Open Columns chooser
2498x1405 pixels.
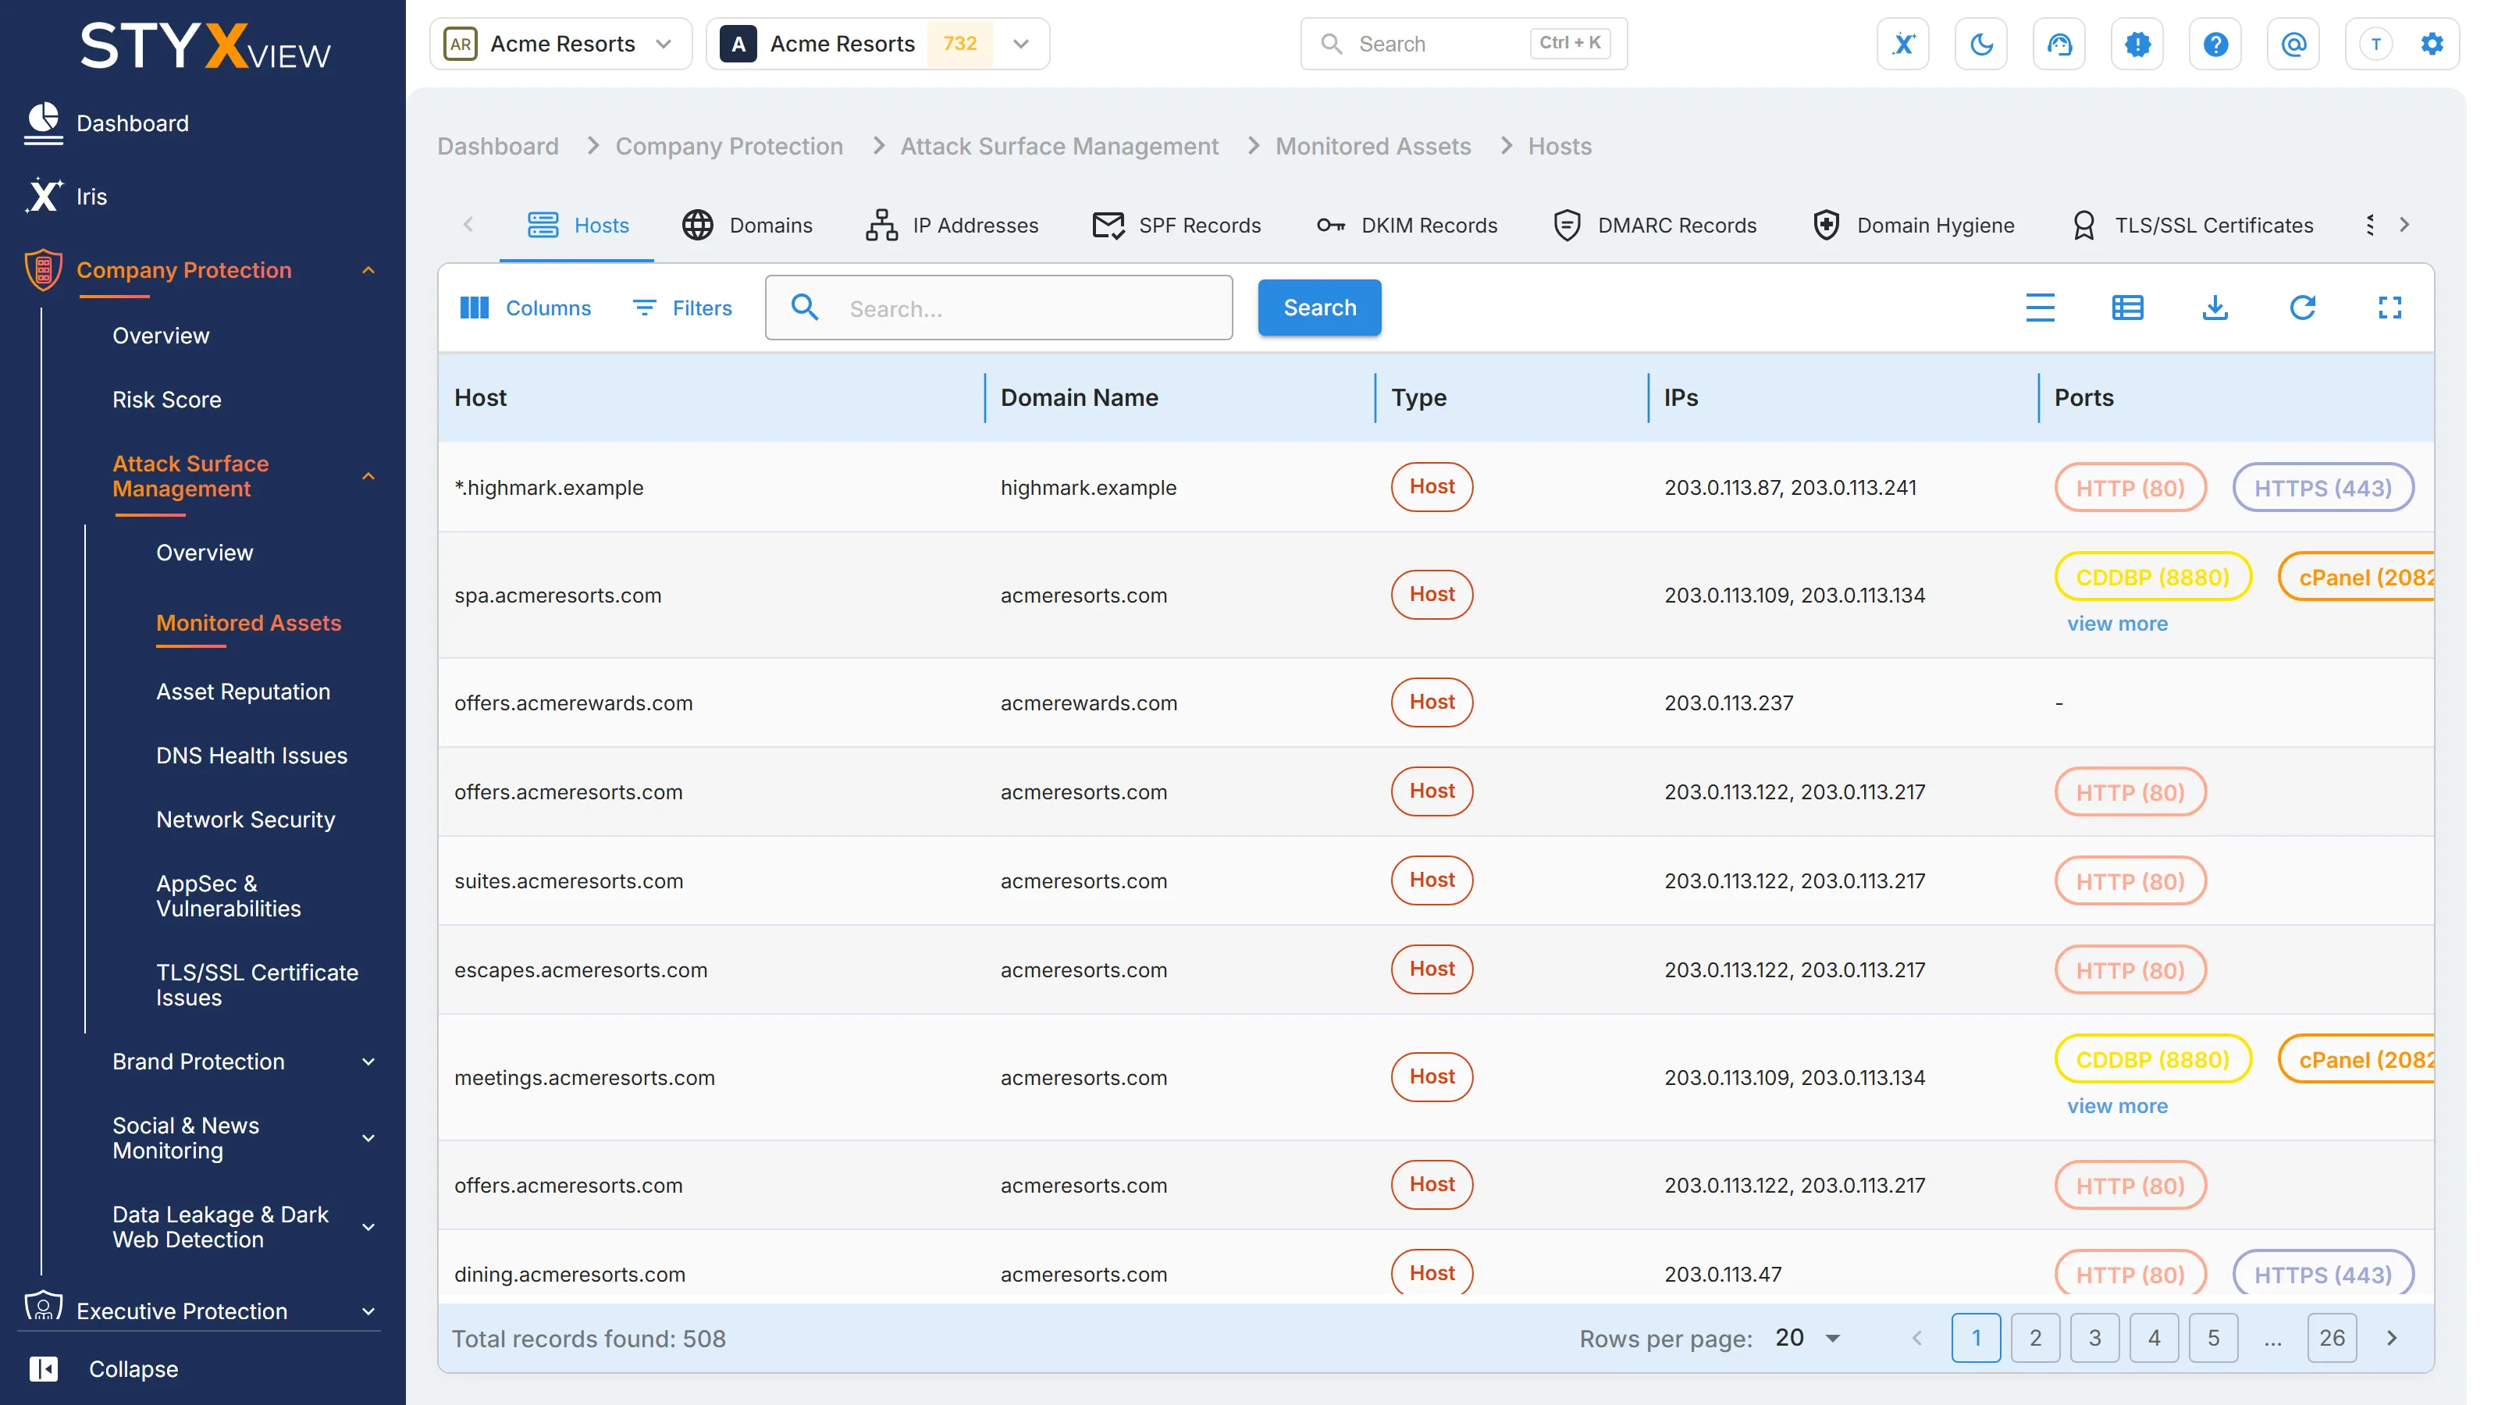[525, 308]
